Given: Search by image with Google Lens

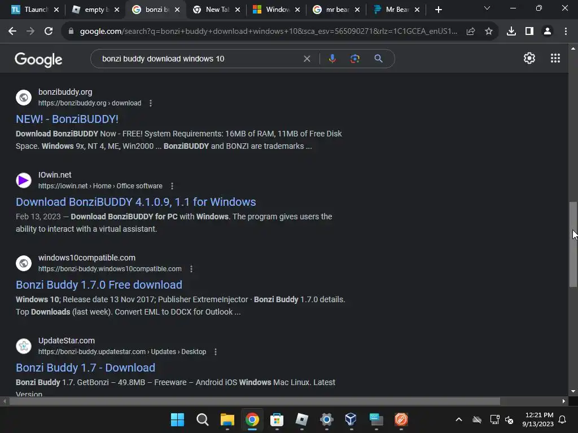Looking at the screenshot, I should click(x=355, y=59).
